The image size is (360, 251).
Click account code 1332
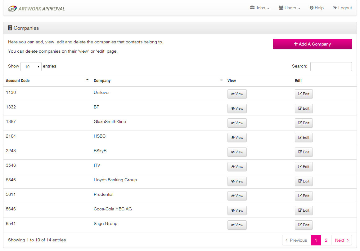click(x=11, y=107)
